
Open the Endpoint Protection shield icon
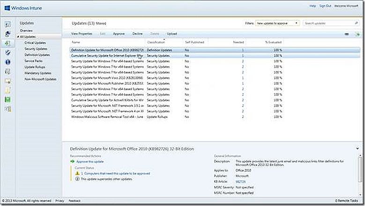tap(7, 52)
